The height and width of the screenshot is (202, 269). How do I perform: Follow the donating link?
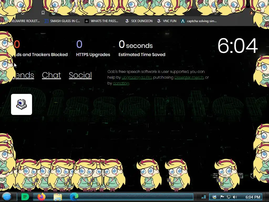pos(121,83)
